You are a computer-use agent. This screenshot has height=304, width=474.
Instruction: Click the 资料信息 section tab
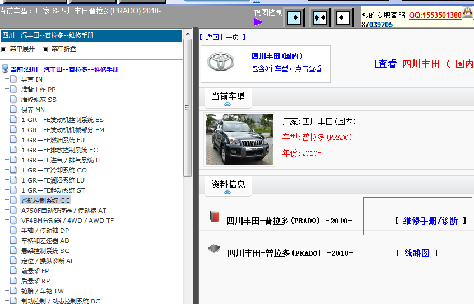pos(228,185)
